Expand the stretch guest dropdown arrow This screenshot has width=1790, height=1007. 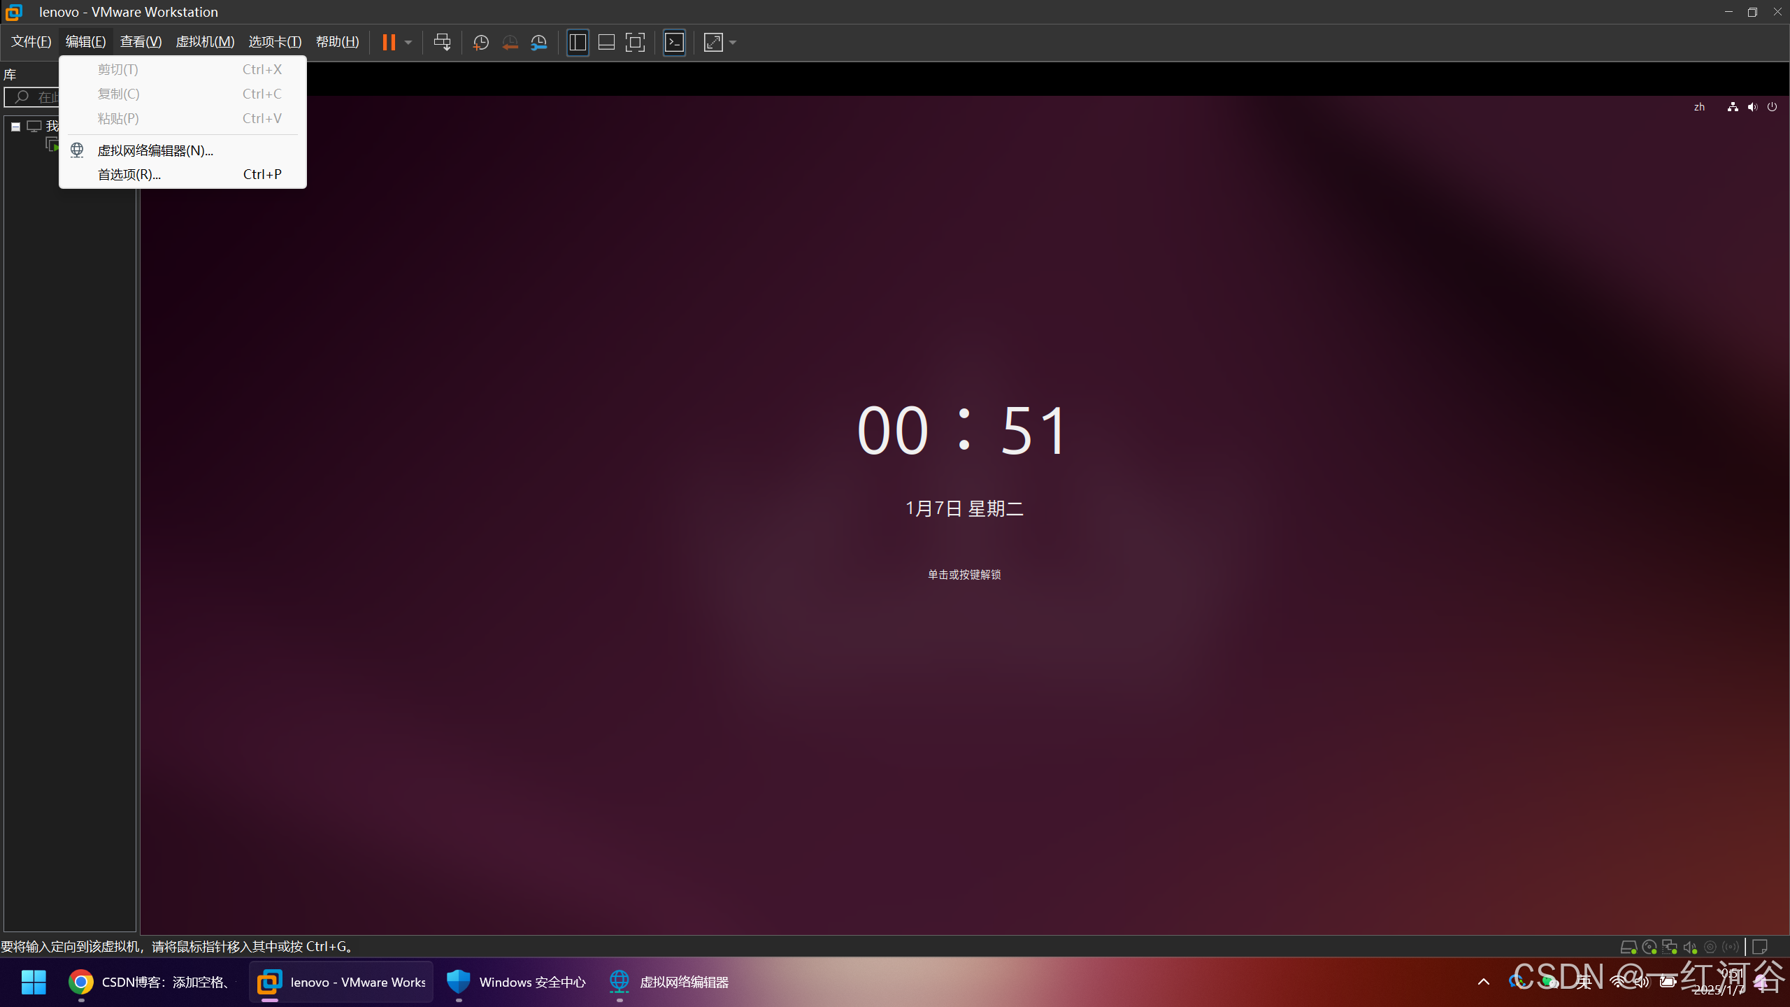733,42
